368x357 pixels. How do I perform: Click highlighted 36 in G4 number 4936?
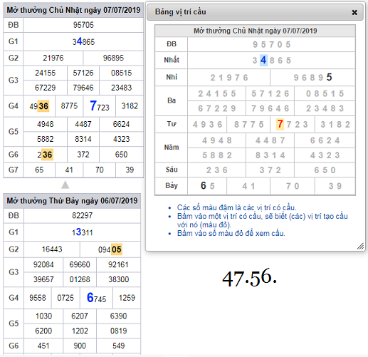point(43,106)
